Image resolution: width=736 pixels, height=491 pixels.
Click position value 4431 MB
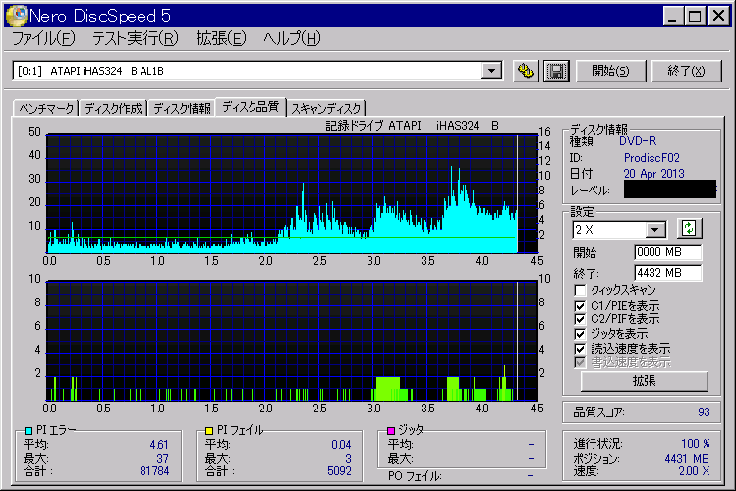click(x=687, y=459)
